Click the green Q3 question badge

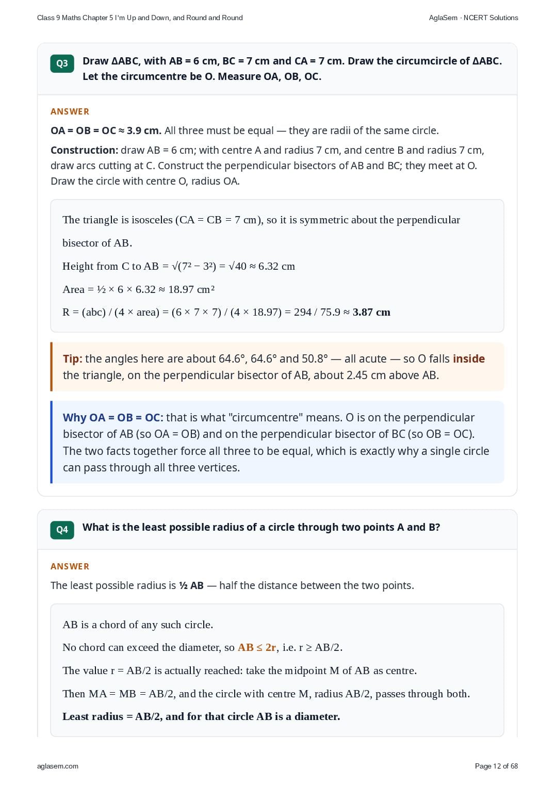(62, 63)
